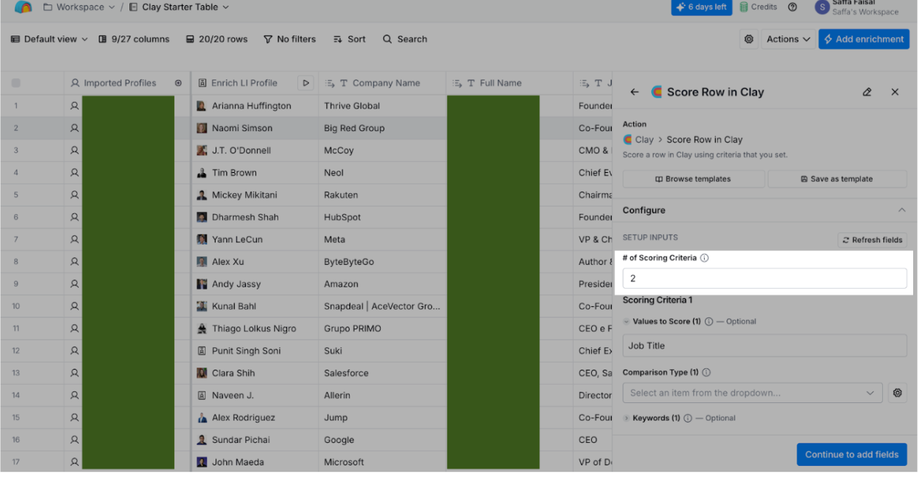Select the Andy Jassy cell
This screenshot has height=479, width=919.
255,284
